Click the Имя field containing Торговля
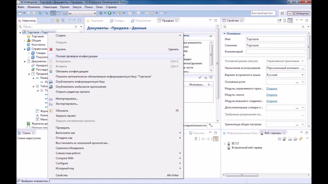Image resolution: width=328 pixels, height=184 pixels. [275, 39]
